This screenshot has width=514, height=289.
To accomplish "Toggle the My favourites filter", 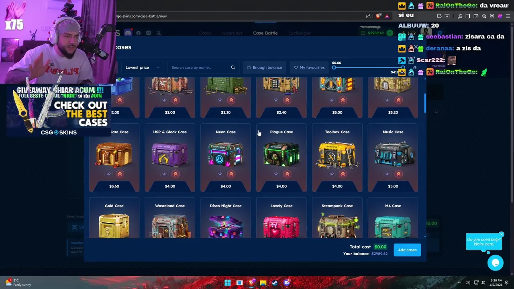I will [x=309, y=67].
